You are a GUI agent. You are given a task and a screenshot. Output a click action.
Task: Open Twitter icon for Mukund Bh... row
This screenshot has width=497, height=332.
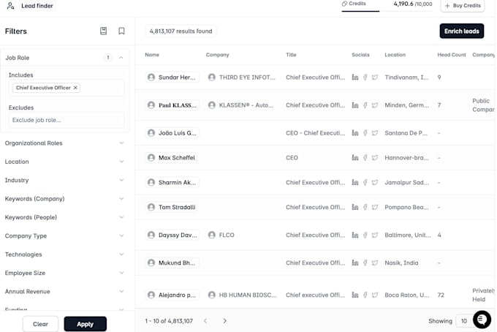point(375,263)
